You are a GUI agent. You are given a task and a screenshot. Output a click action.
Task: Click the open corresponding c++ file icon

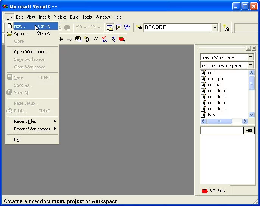coord(113,39)
